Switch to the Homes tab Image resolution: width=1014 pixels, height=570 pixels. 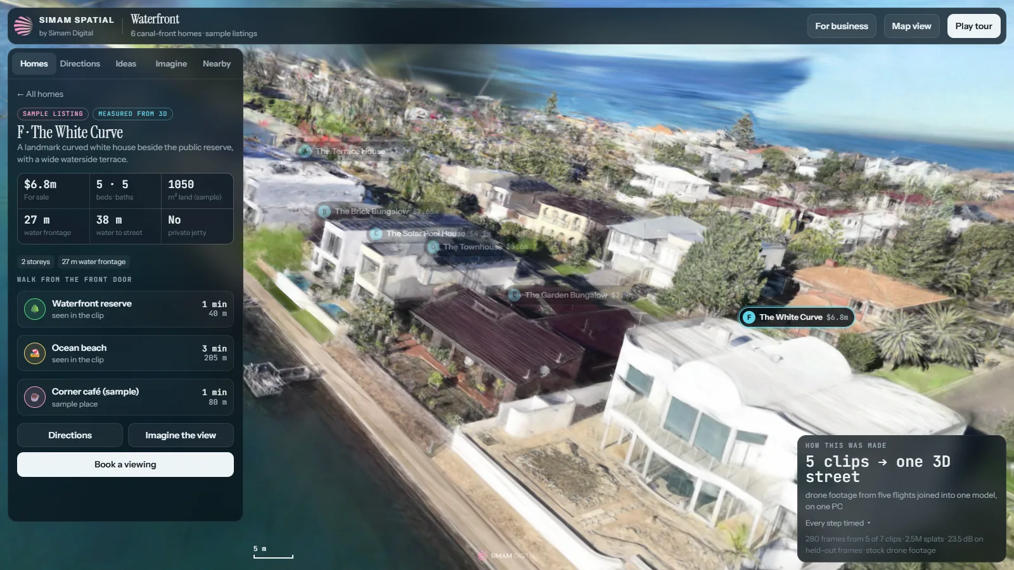pos(34,63)
